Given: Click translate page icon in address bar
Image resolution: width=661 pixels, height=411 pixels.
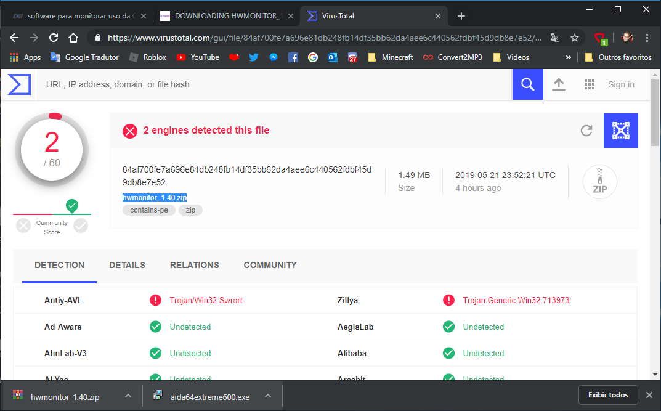Looking at the screenshot, I should click(x=555, y=38).
